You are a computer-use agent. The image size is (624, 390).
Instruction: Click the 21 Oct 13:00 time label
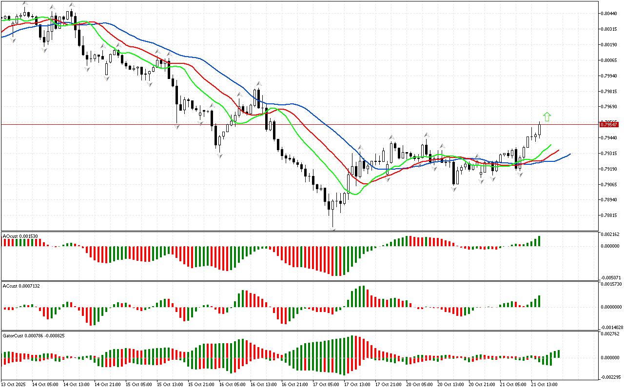point(544,384)
